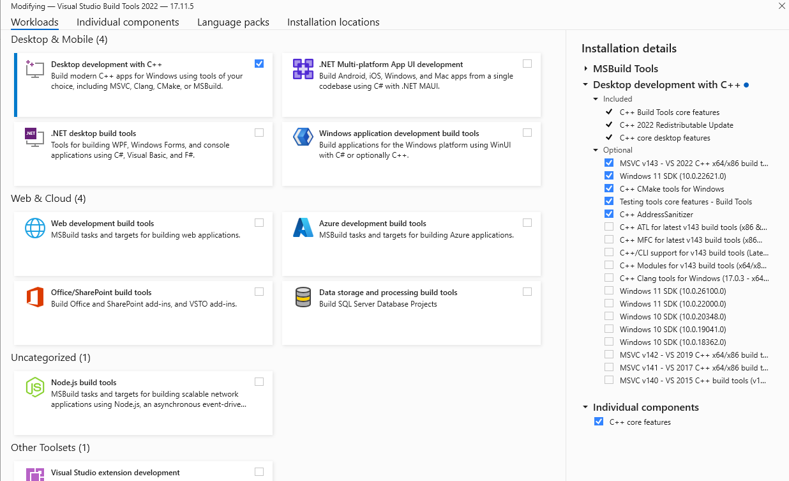
Task: Expand the MSBuild Tools section
Action: (585, 68)
